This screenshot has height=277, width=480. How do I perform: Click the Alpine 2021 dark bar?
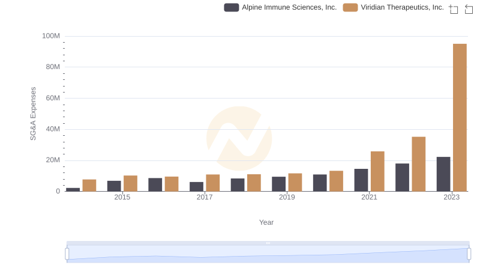[x=361, y=180]
